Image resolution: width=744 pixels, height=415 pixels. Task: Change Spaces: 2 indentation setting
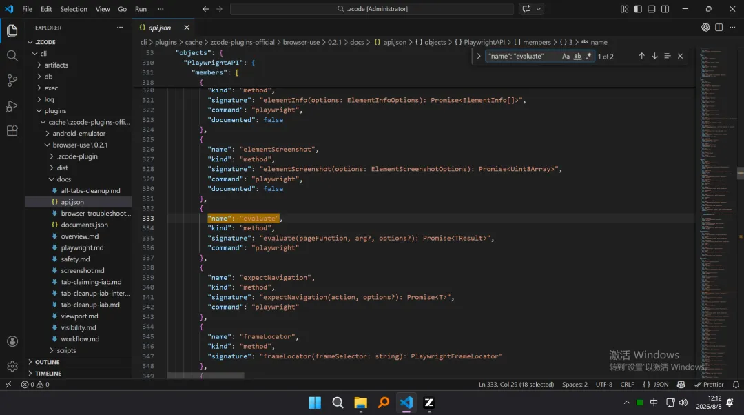(x=575, y=385)
